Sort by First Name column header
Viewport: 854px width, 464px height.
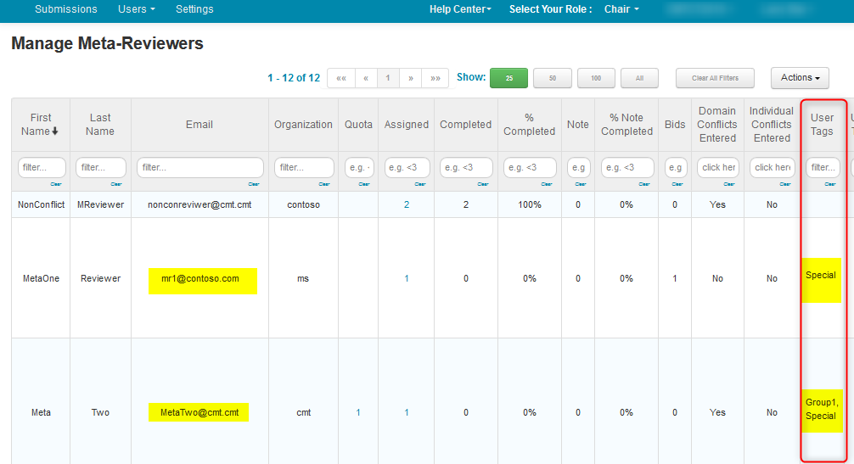40,125
